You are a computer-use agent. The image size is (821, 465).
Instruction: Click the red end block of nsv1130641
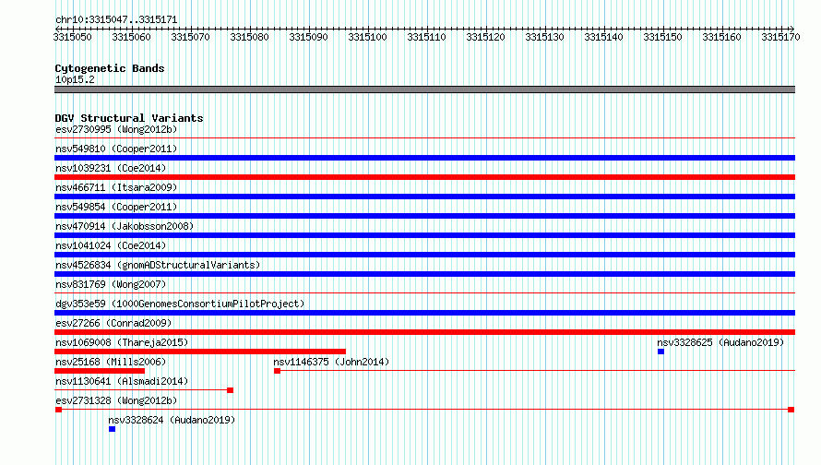[x=230, y=390]
